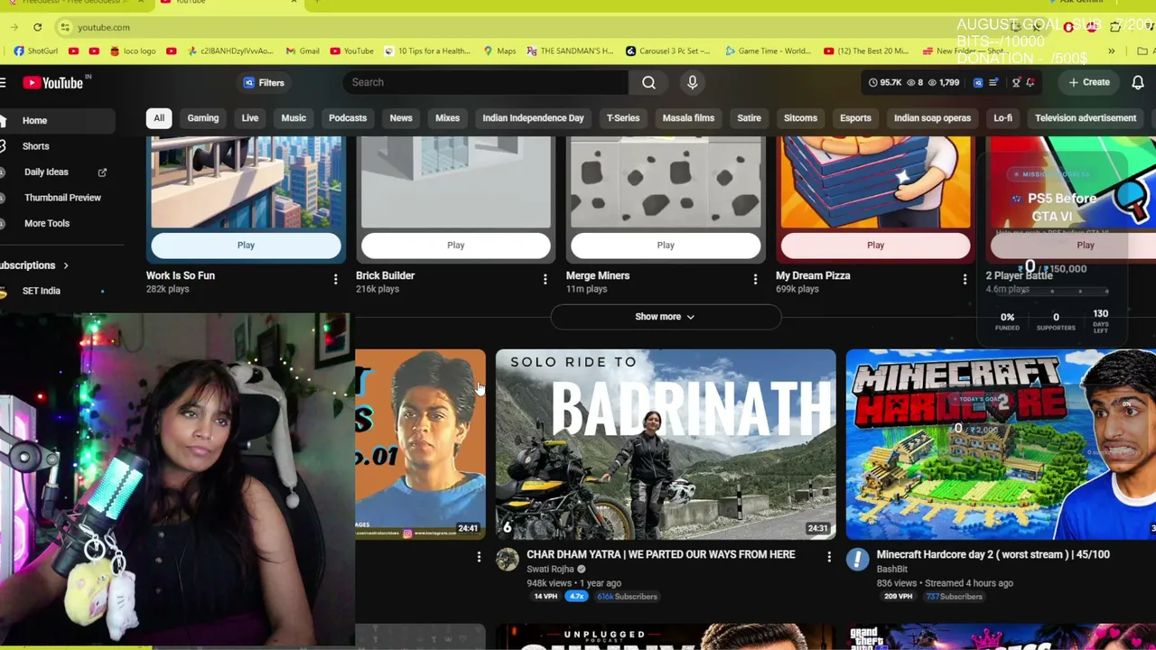Open options menu for Brick Builder

[545, 280]
